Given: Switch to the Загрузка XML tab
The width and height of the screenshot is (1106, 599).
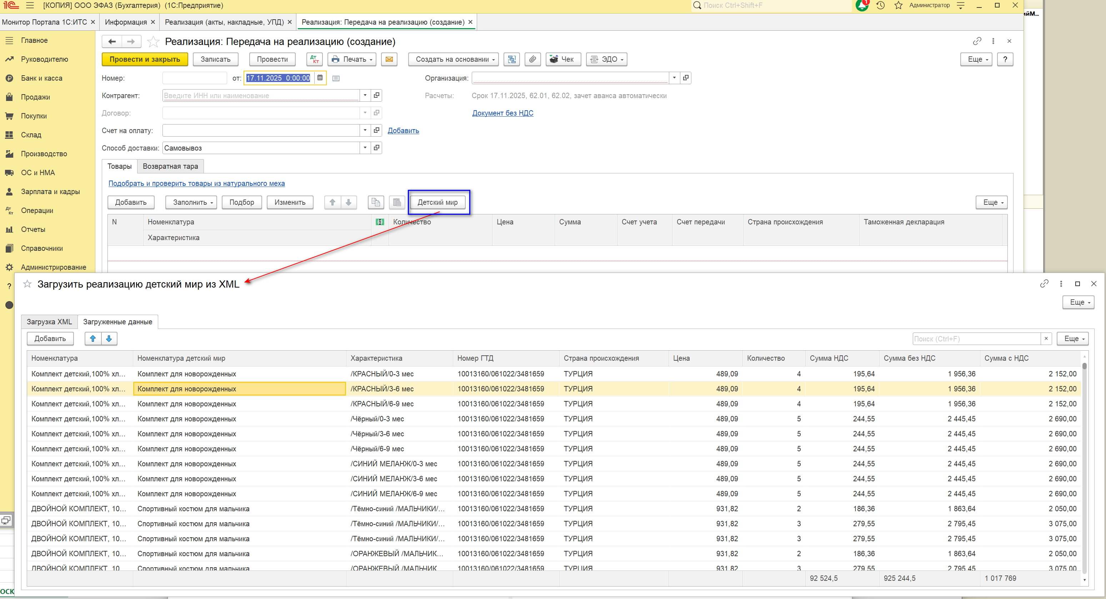Looking at the screenshot, I should pyautogui.click(x=49, y=322).
